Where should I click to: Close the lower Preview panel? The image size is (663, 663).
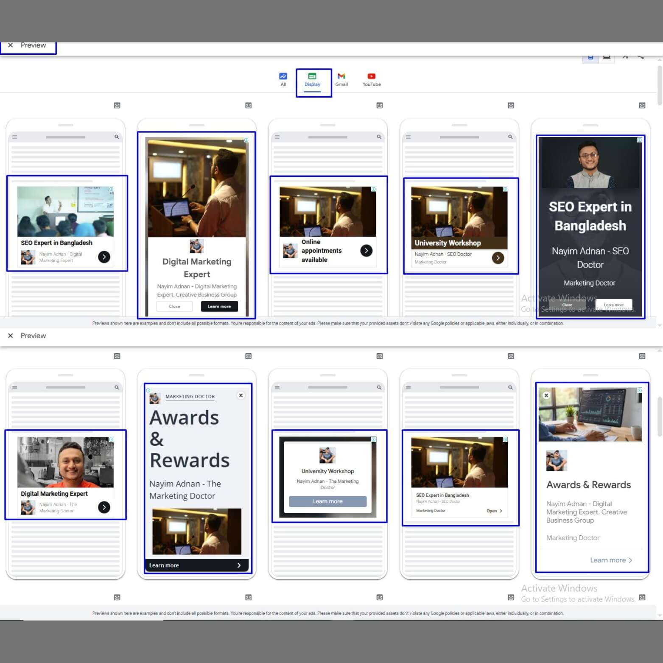tap(11, 336)
